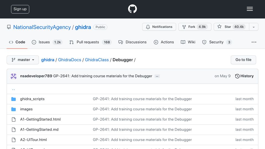Open the Actions tab
This screenshot has height=149, width=265.
pyautogui.click(x=164, y=42)
